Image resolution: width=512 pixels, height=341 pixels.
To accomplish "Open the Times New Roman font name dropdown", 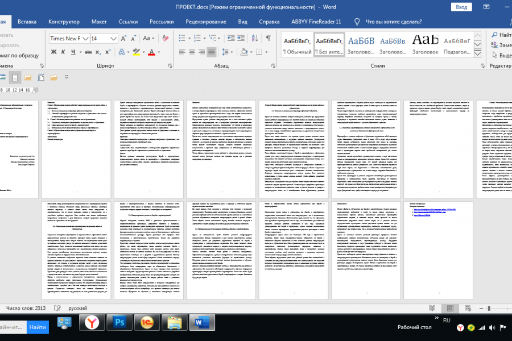I will (x=85, y=39).
